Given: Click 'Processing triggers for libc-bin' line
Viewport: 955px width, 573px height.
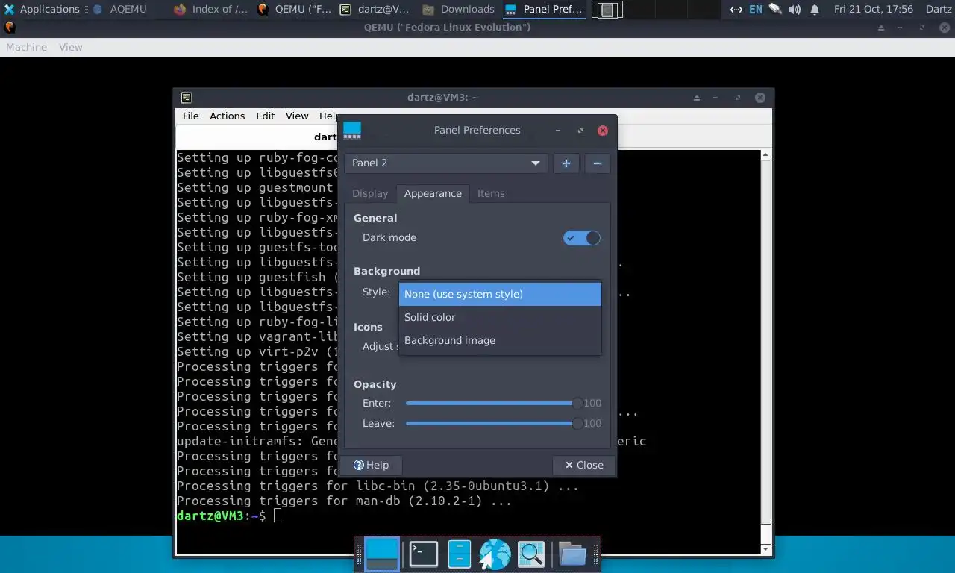Looking at the screenshot, I should click(378, 486).
